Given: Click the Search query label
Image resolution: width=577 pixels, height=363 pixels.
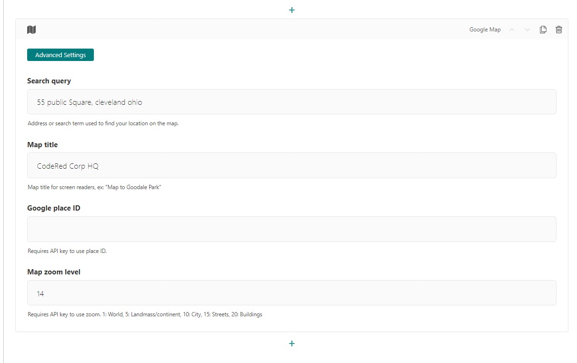Looking at the screenshot, I should click(x=49, y=81).
